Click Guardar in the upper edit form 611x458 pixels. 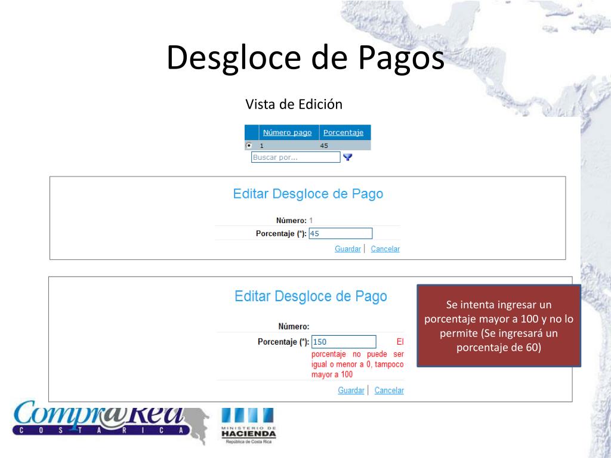(348, 249)
